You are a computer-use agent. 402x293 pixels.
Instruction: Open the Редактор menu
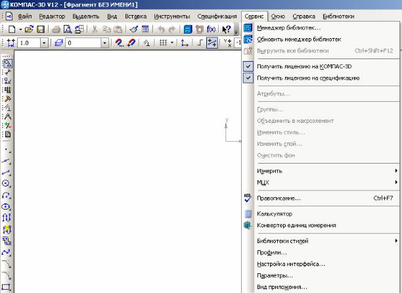pos(52,16)
